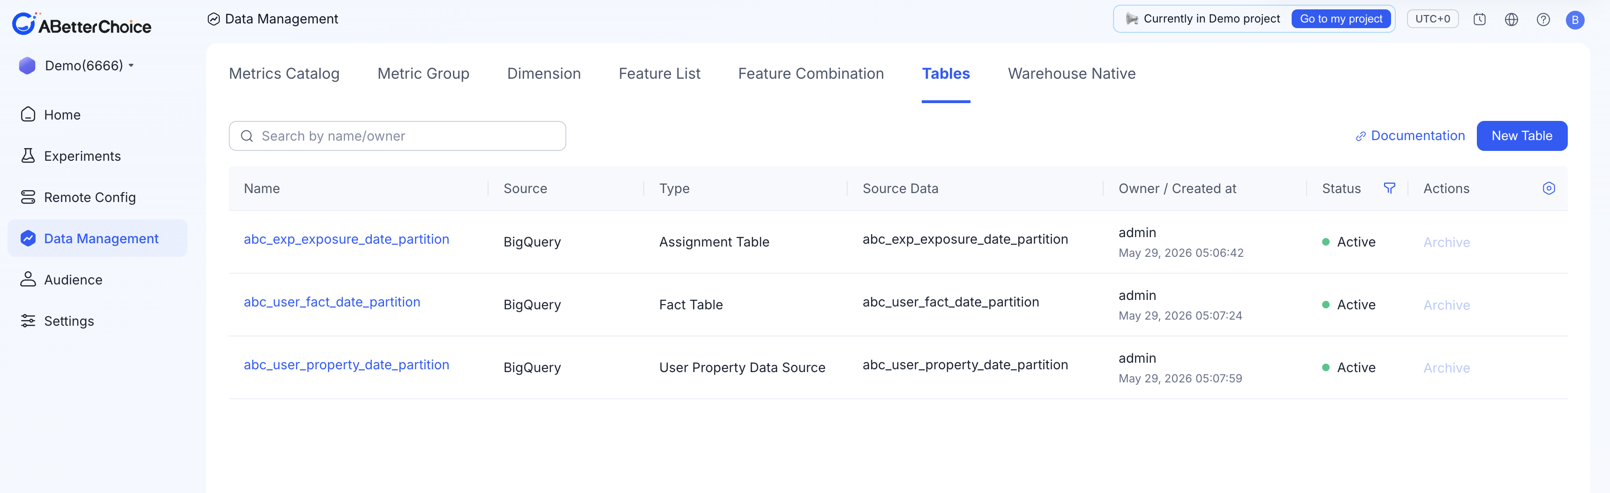Screen dimensions: 1610x493
Task: Click the Remote Config icon
Action: [x=28, y=197]
